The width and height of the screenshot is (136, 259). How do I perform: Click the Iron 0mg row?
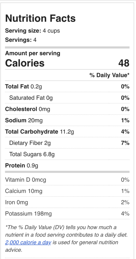(x=67, y=202)
